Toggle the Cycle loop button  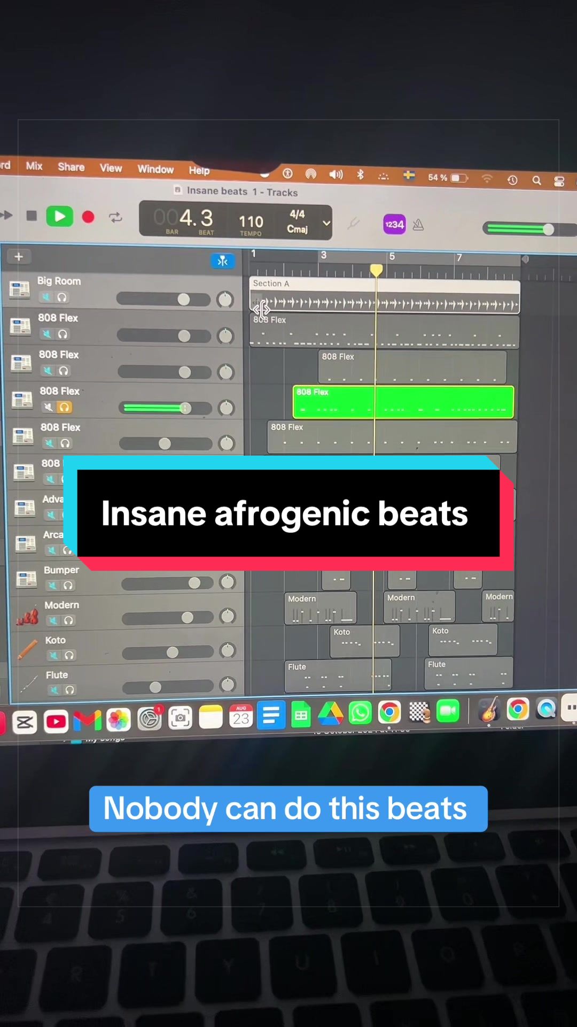(115, 218)
